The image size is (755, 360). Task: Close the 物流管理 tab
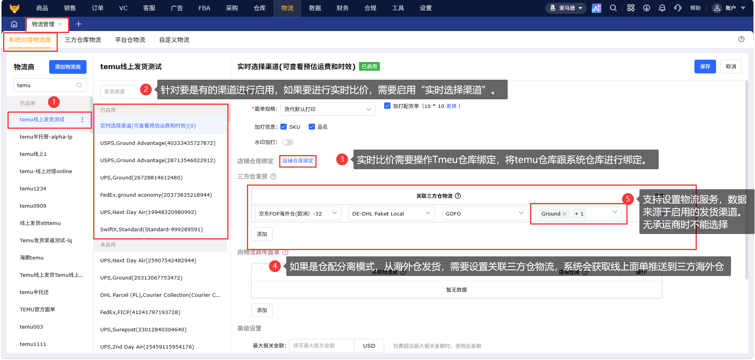(60, 24)
